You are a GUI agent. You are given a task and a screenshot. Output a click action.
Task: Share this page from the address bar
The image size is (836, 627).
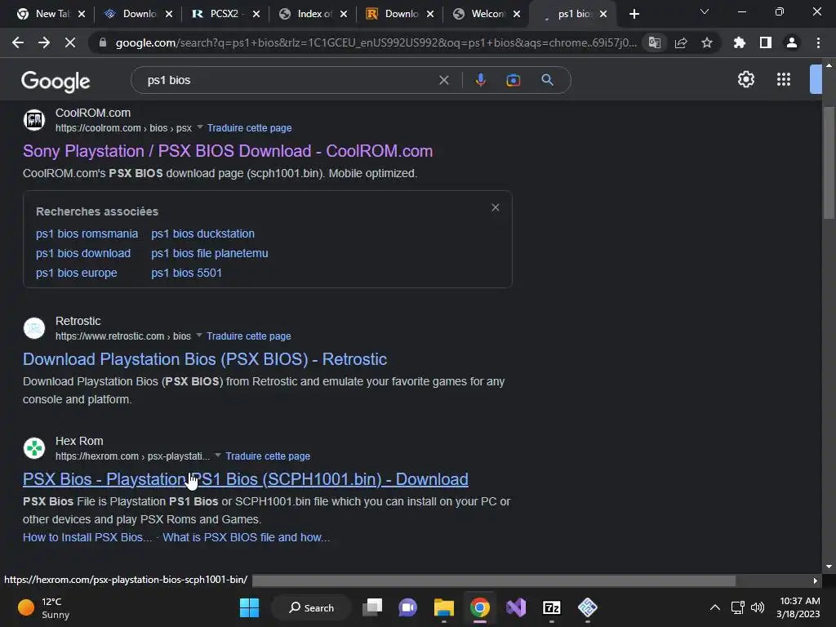681,42
